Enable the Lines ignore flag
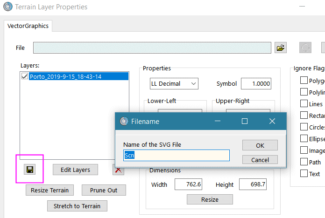The width and height of the screenshot is (325, 218). (x=304, y=104)
